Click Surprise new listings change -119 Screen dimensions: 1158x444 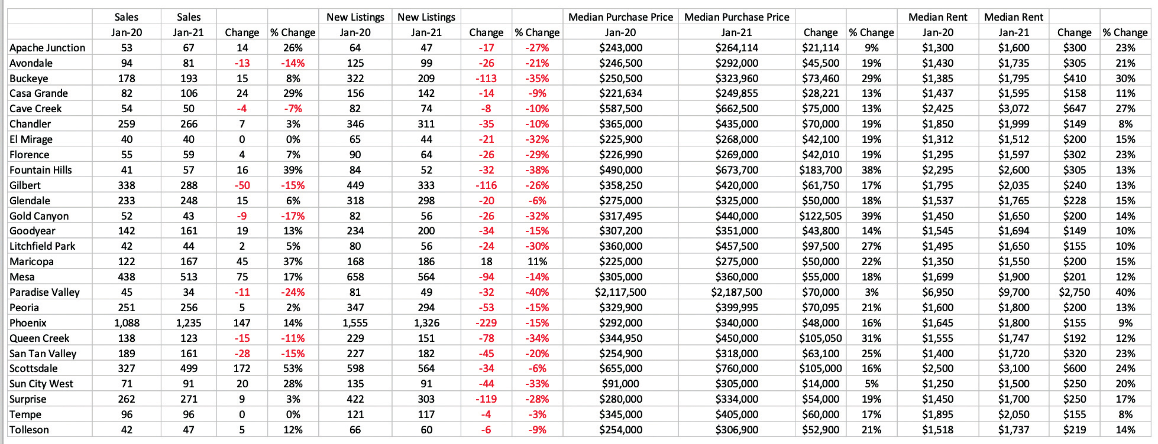[x=486, y=399]
